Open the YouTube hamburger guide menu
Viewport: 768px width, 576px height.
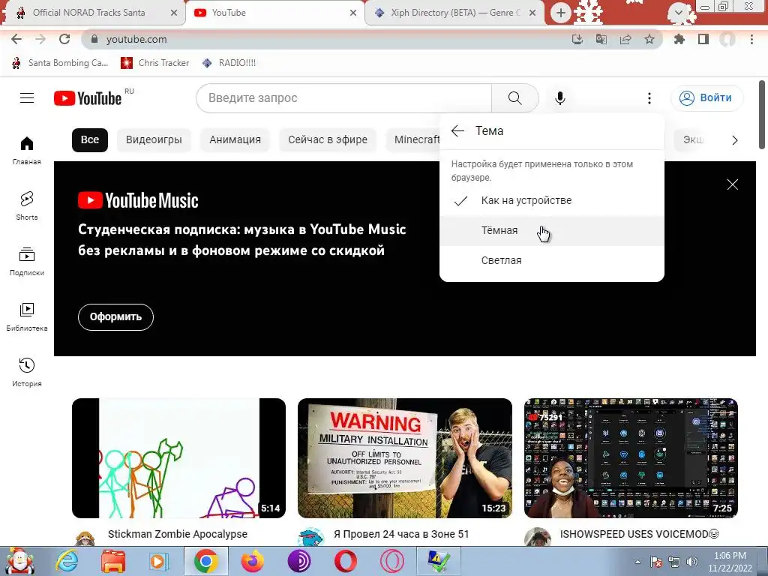[27, 98]
